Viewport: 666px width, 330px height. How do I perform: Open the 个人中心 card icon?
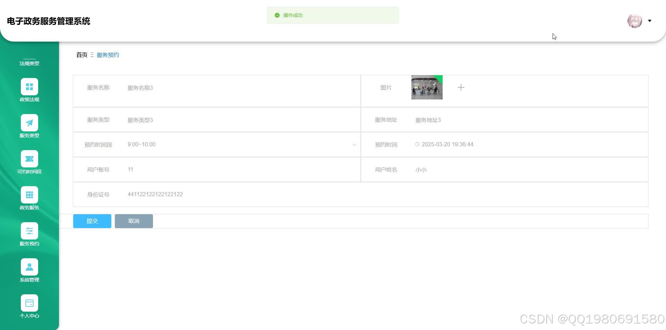29,303
